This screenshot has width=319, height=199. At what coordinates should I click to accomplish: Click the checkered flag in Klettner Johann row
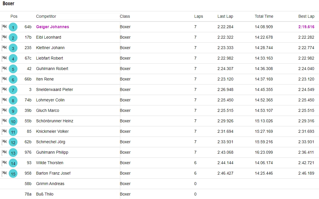(4, 48)
